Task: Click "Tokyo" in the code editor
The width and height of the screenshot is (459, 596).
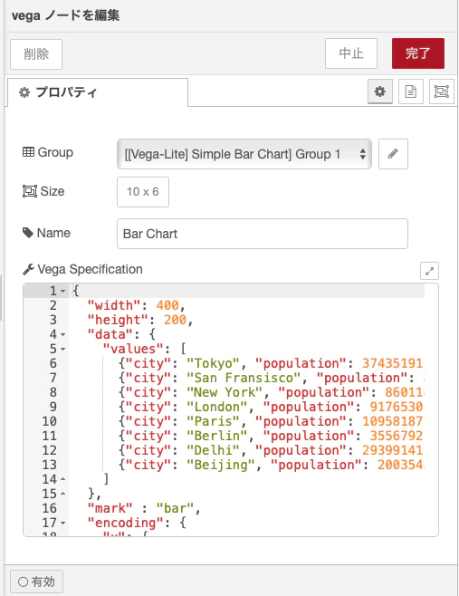Action: pyautogui.click(x=213, y=363)
